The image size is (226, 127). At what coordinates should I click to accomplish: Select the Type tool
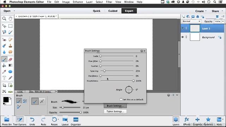[x=4, y=78]
